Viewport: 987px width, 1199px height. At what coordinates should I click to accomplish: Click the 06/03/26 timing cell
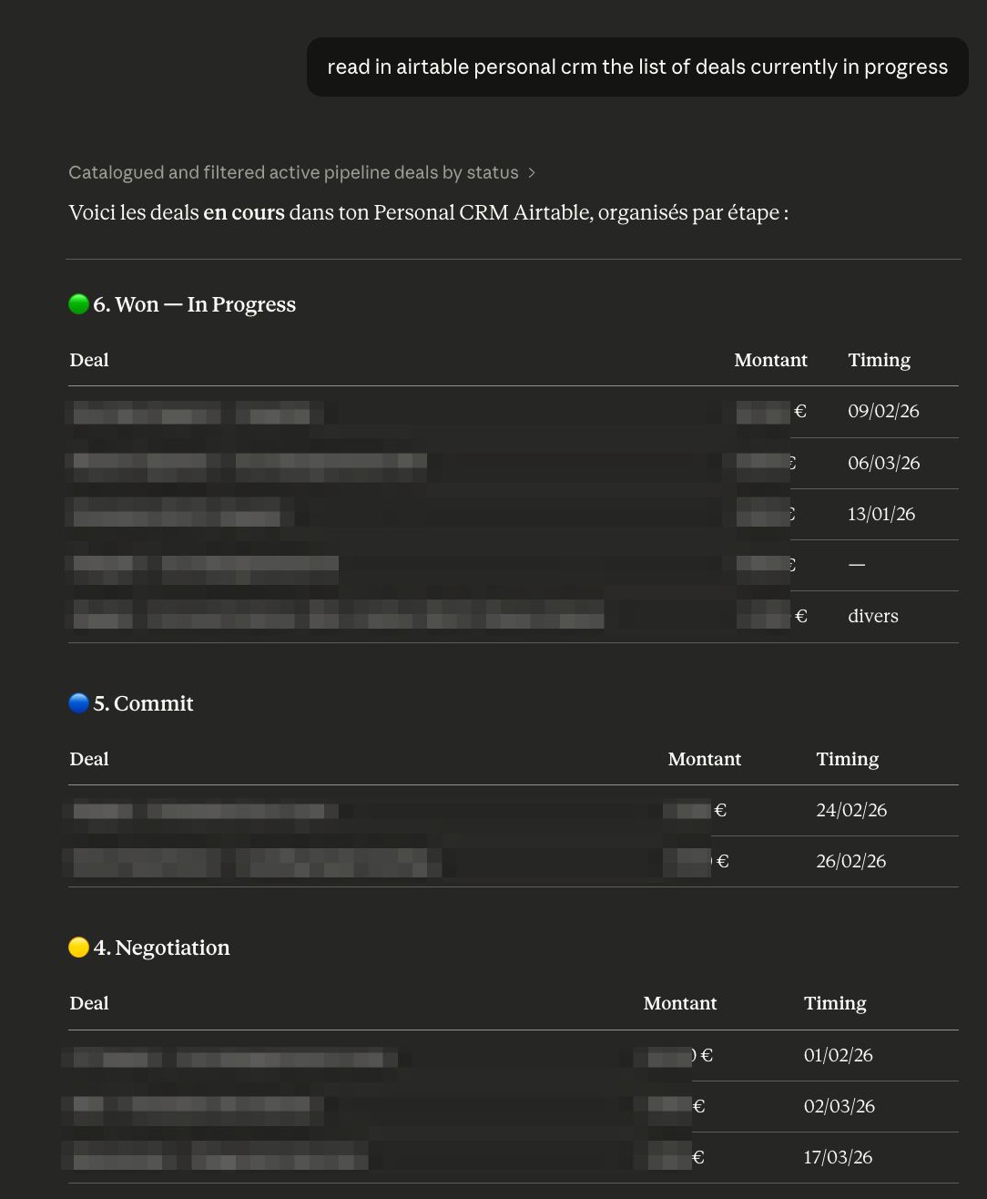click(x=883, y=463)
